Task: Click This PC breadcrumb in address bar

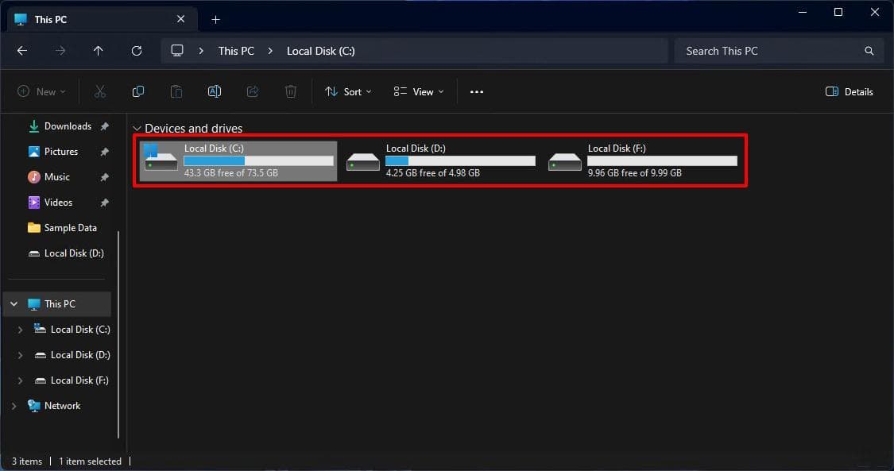Action: [236, 51]
